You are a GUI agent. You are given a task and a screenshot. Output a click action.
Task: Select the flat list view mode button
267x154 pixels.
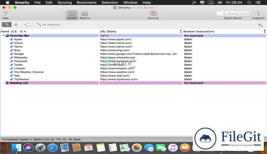click(16, 24)
